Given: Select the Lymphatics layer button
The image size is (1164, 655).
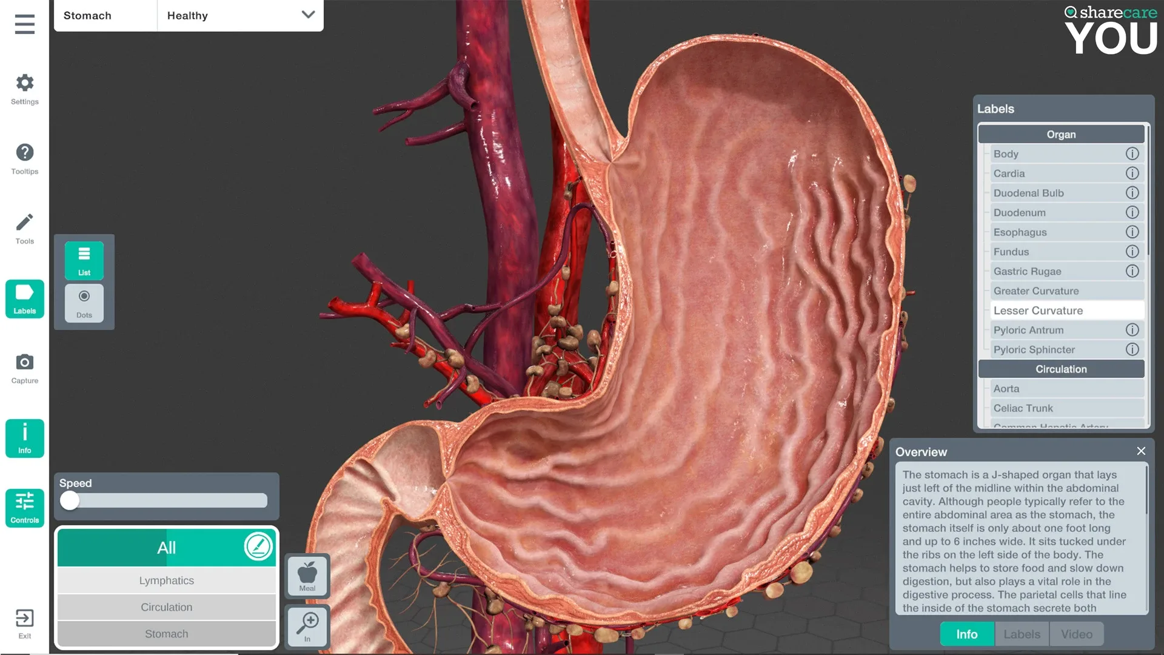Looking at the screenshot, I should [166, 580].
